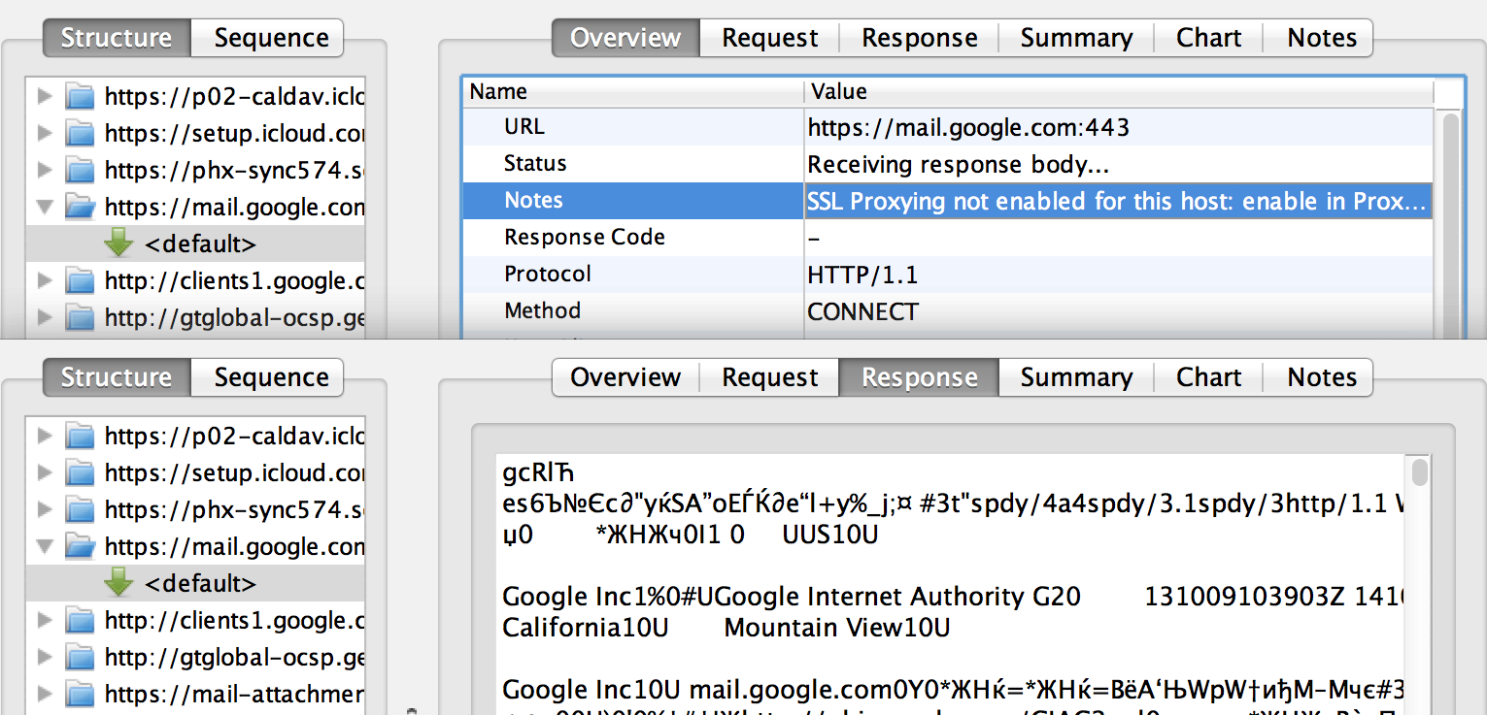Expand the mail-attachment host triangle
Screen dimensions: 1487x715
pyautogui.click(x=44, y=694)
